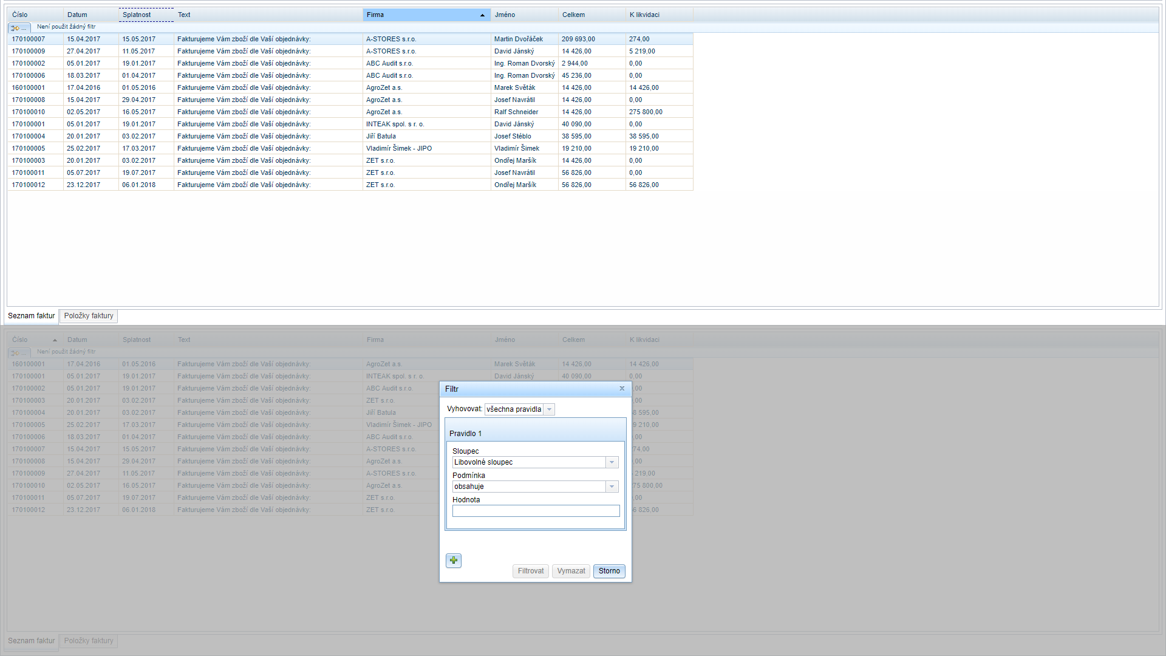Select the row for Vladimír Šimek - JIPO
The width and height of the screenshot is (1166, 656).
[x=398, y=148]
